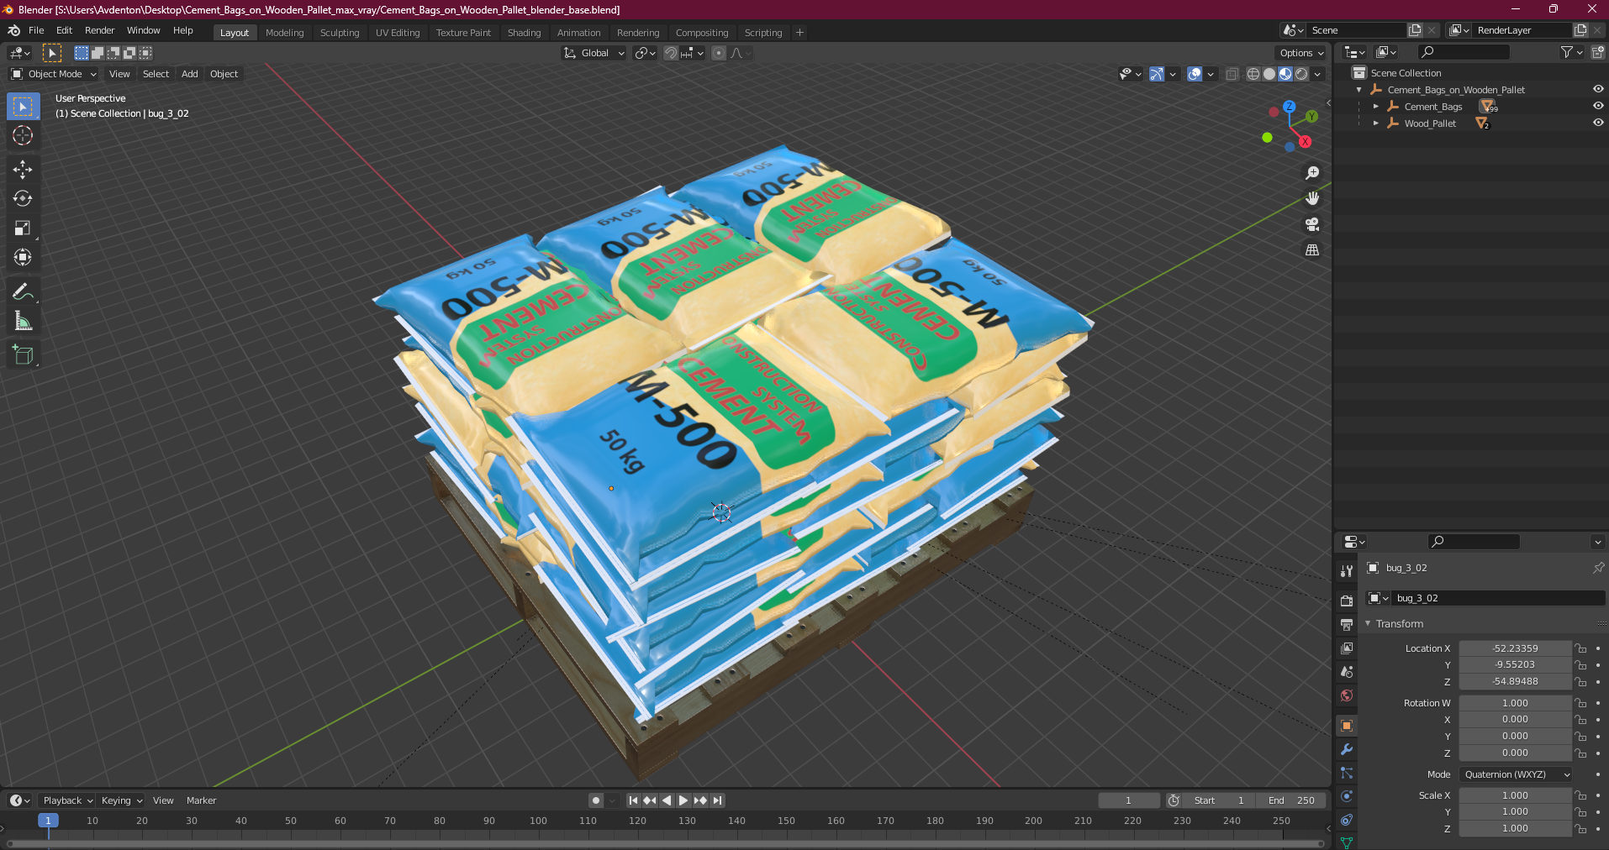The height and width of the screenshot is (850, 1609).
Task: Expand the Cement_Bags collection
Action: pos(1376,107)
